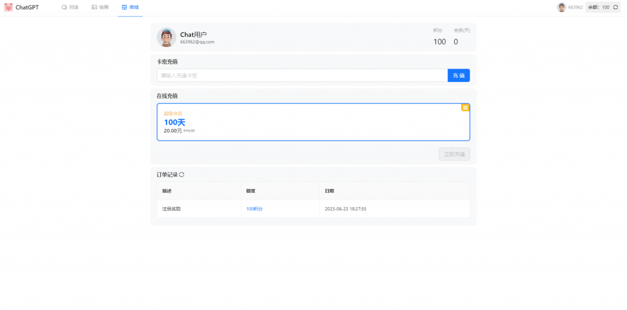Click the ChatGPT pig logo icon
The height and width of the screenshot is (310, 627).
pyautogui.click(x=9, y=7)
